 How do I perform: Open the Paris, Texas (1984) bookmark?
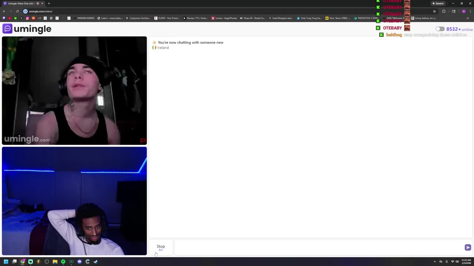[x=338, y=18]
